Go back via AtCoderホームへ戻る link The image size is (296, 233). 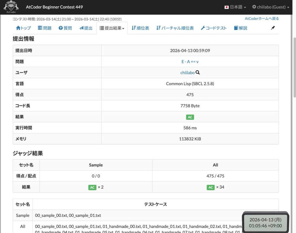click(262, 18)
